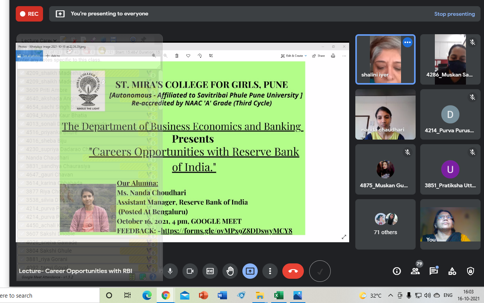Image resolution: width=484 pixels, height=303 pixels.
Task: Raise hand in Google Meet
Action: (x=230, y=271)
